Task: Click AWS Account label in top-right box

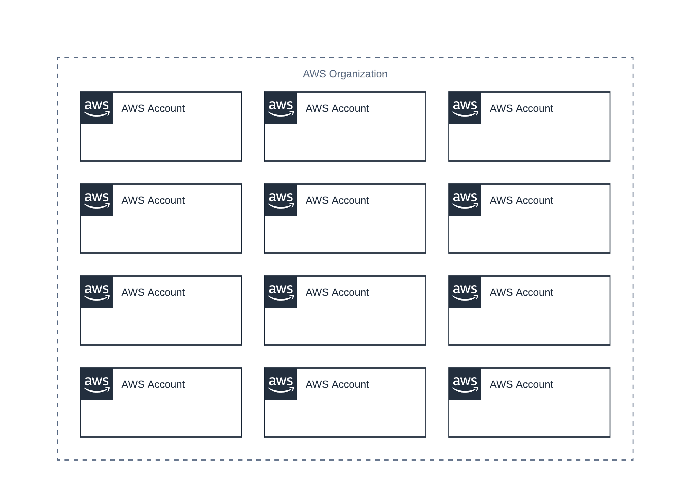Action: click(x=521, y=108)
